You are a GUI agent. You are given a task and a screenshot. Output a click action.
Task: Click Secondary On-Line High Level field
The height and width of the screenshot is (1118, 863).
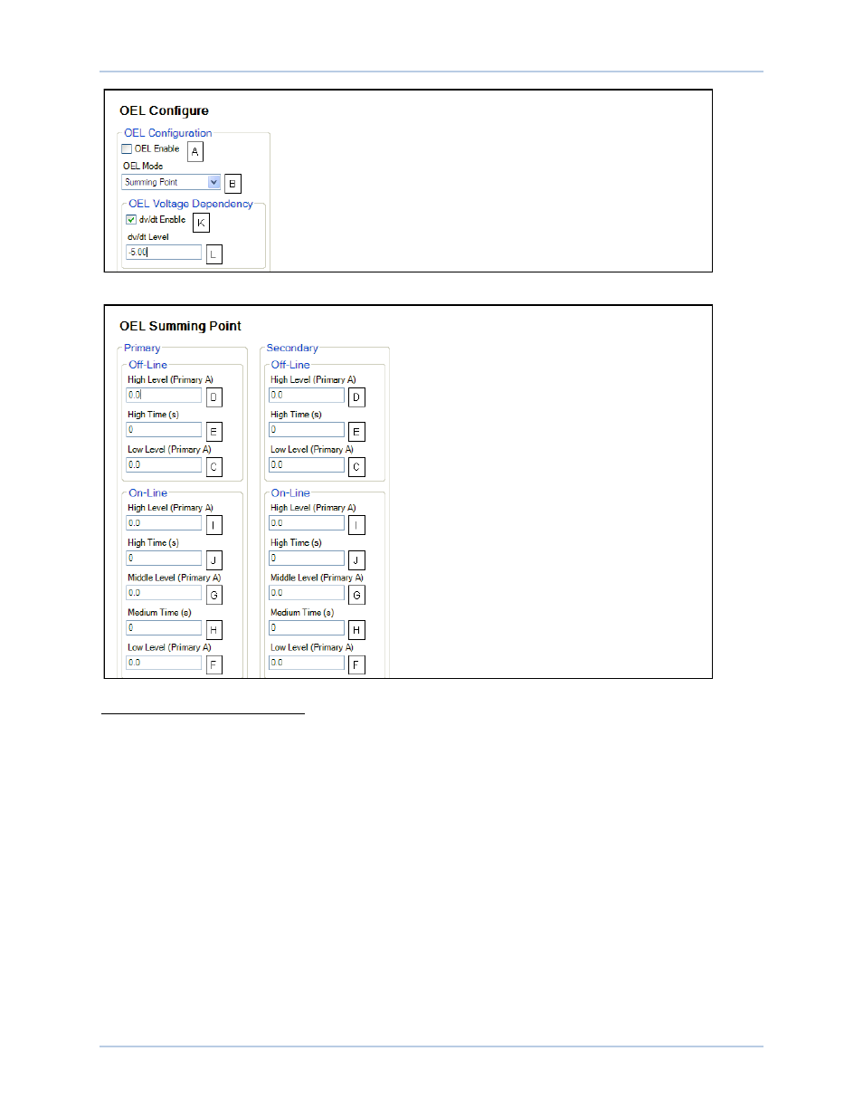point(307,523)
